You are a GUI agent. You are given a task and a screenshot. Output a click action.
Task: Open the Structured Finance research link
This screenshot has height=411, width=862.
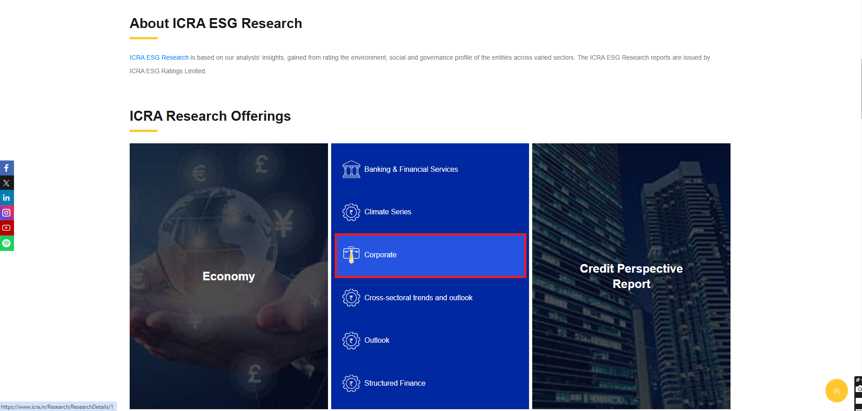394,383
